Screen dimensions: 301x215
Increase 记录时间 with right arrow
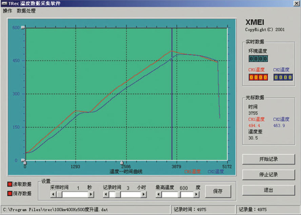[143, 194]
